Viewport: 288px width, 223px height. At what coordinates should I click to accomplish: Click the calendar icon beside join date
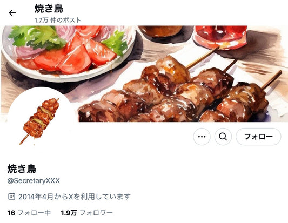click(x=11, y=197)
